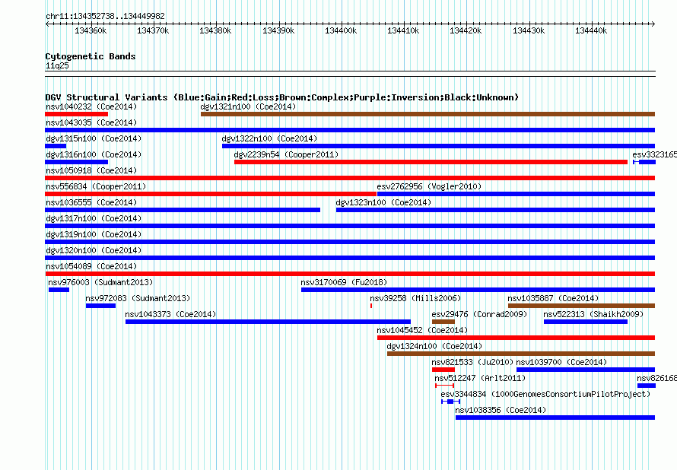Select the nsv522313 (Shaikh2009) blue bar
The image size is (677, 470).
[586, 322]
